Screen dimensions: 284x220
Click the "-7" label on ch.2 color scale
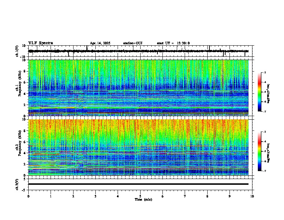pos(265,171)
